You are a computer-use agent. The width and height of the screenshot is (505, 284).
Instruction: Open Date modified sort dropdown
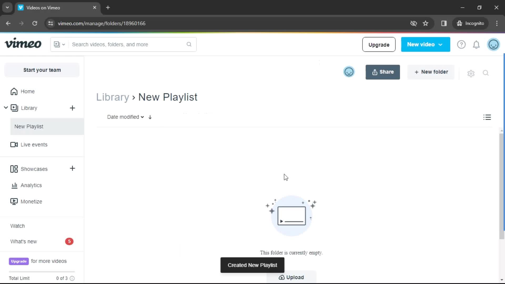point(125,117)
